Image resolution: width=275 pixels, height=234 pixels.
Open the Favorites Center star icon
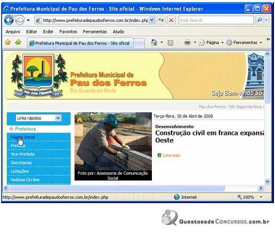8,42
